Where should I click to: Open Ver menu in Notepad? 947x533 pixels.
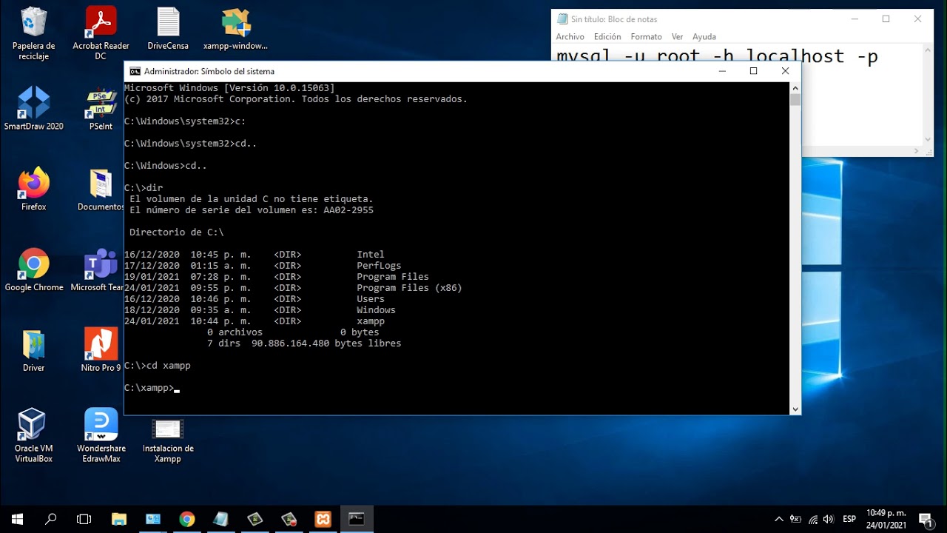[677, 37]
